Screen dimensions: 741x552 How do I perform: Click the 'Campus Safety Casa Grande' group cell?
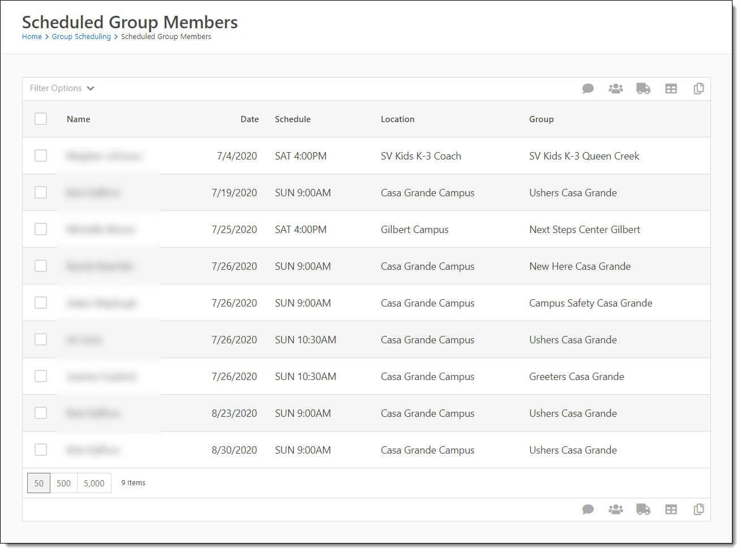point(591,303)
